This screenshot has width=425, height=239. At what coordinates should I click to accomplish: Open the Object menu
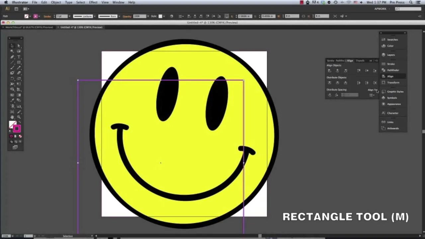pos(56,2)
